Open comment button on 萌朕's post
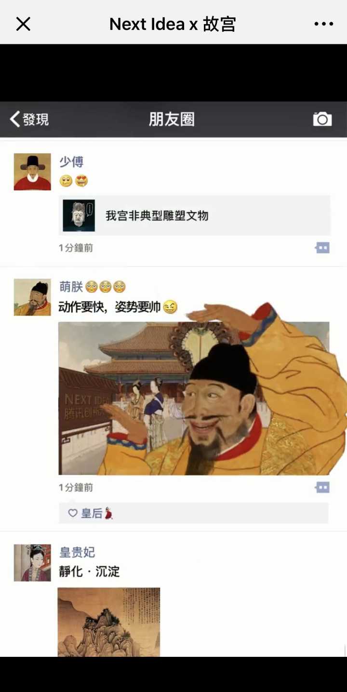The height and width of the screenshot is (692, 347). [322, 487]
